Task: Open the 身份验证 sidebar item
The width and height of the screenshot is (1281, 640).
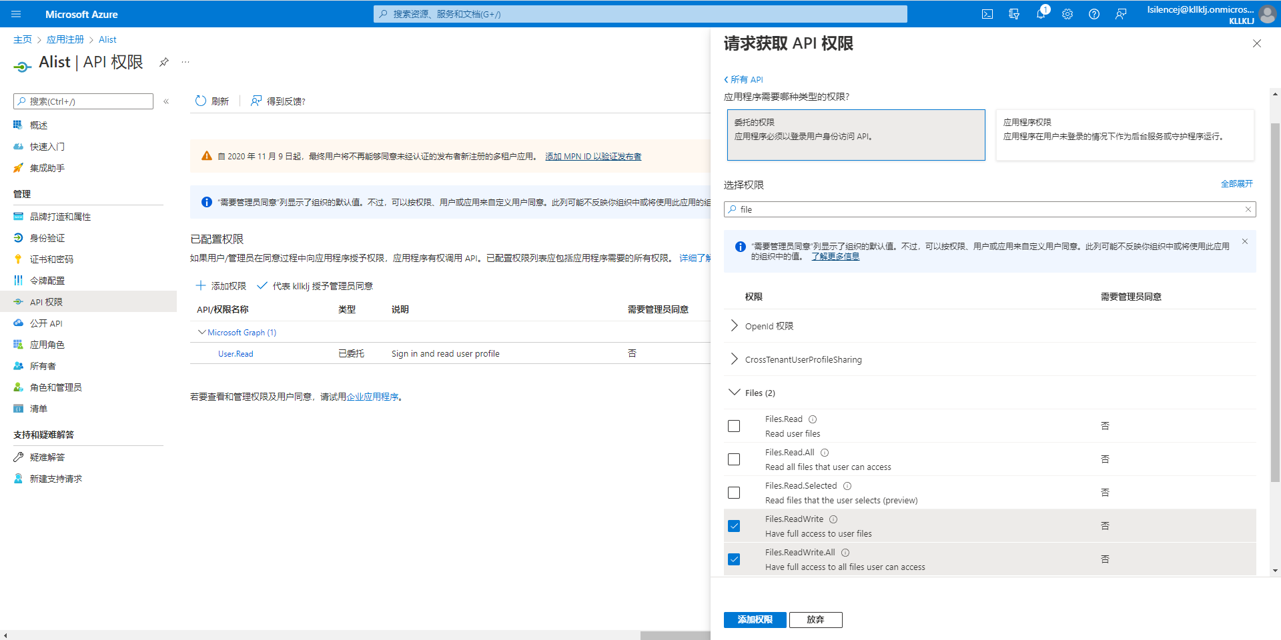Action: tap(47, 238)
